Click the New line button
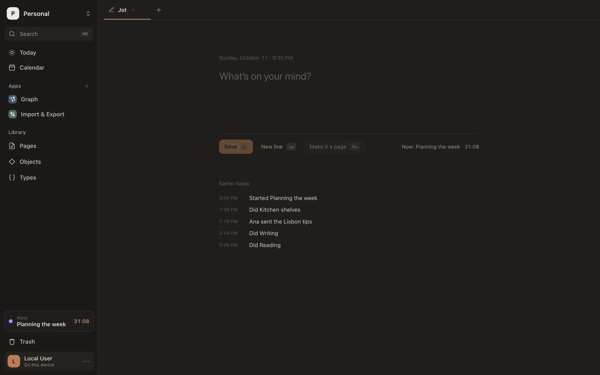The image size is (600, 375). click(279, 147)
